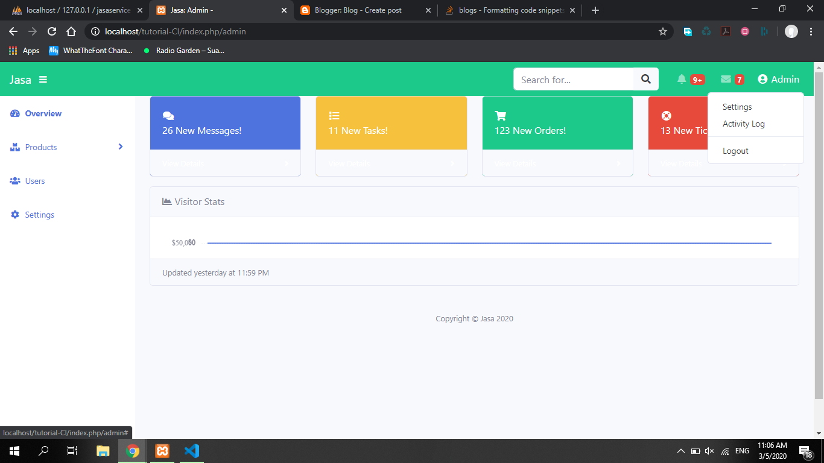
Task: Open a new browser tab
Action: [x=595, y=10]
